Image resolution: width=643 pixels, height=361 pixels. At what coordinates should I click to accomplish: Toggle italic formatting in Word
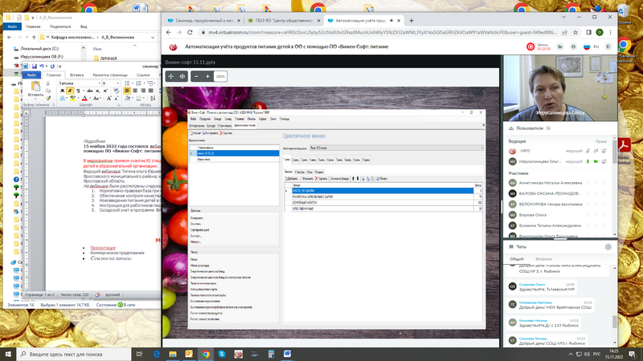click(70, 91)
